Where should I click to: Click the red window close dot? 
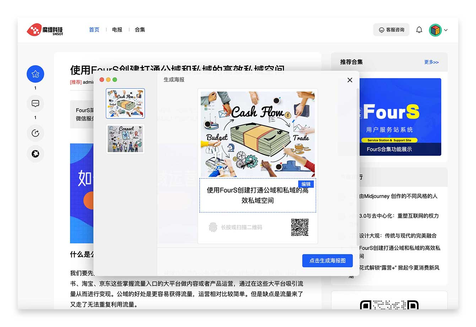click(102, 80)
